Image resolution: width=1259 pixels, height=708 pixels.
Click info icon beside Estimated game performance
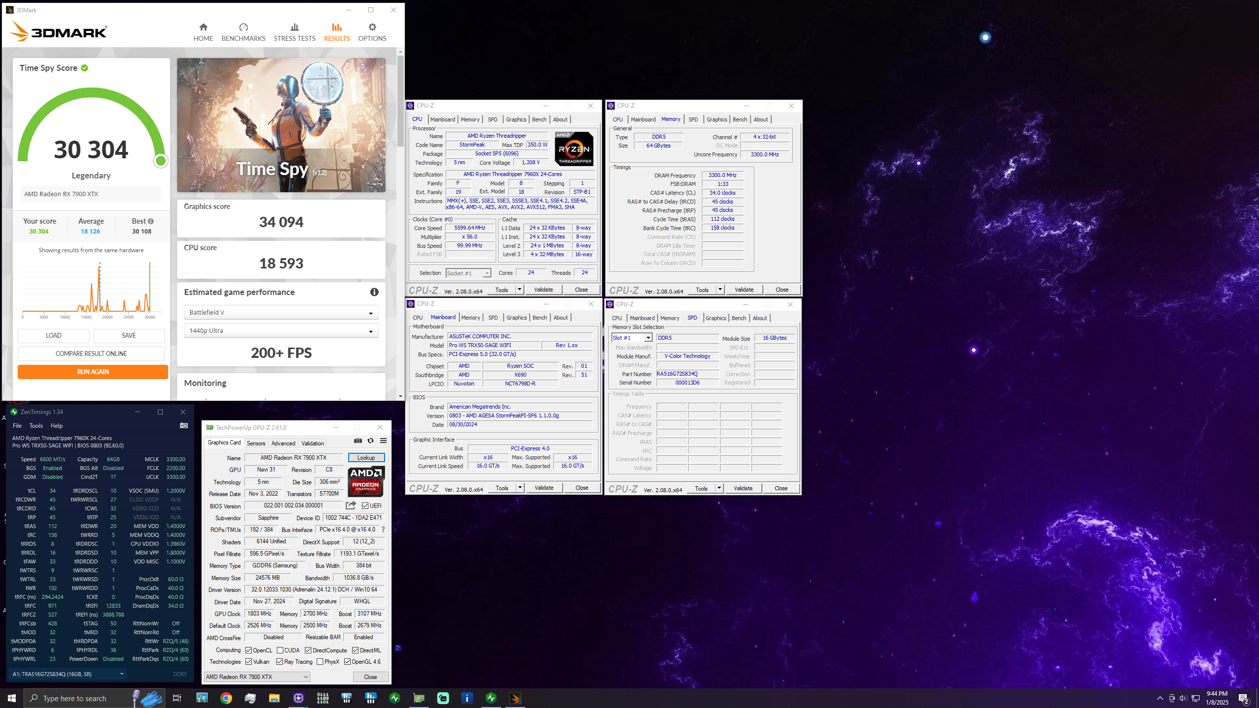374,292
